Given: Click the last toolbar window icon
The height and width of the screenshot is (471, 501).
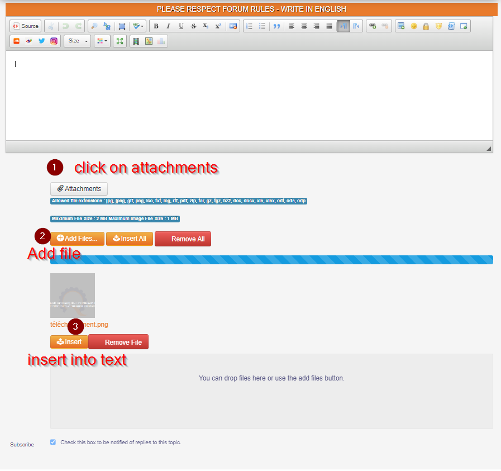Looking at the screenshot, I should click(x=464, y=26).
